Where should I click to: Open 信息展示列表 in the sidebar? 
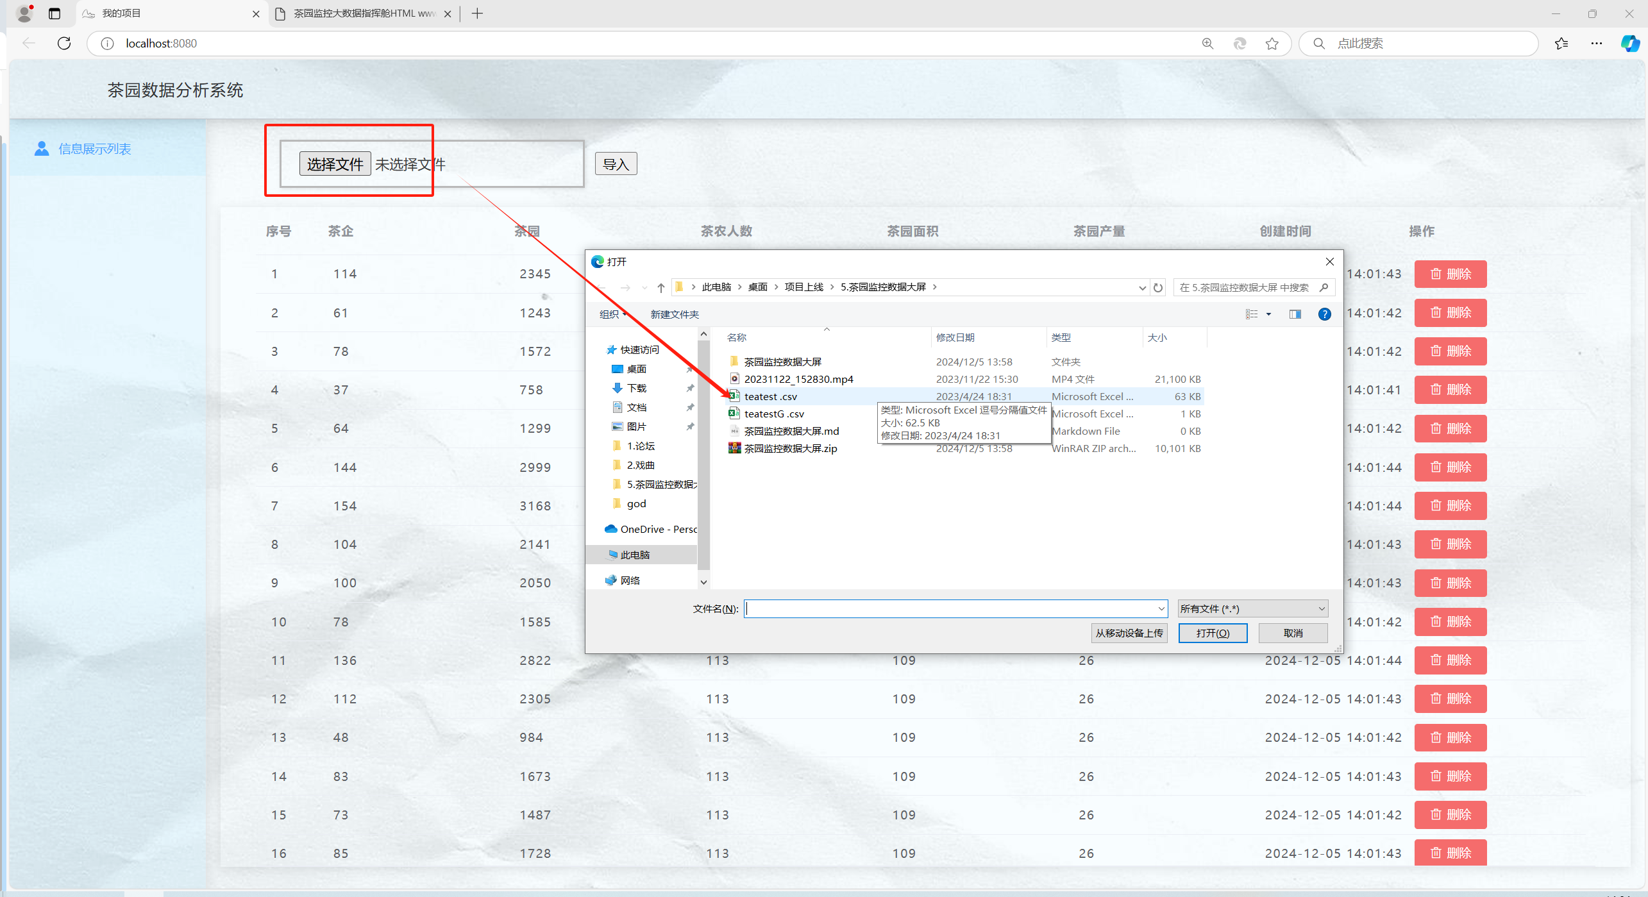click(94, 149)
